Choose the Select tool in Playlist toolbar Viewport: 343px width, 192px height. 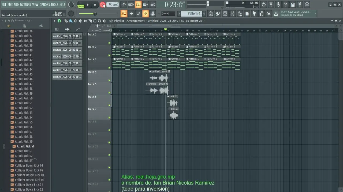pyautogui.click(x=95, y=21)
